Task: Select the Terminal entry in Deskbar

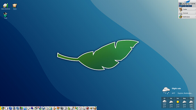Action: click(187, 13)
